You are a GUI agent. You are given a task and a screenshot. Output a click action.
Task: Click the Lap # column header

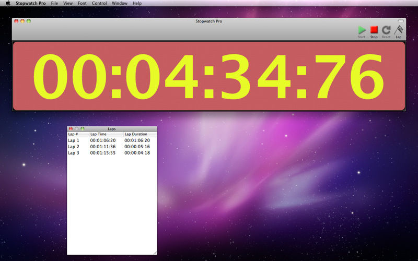point(78,134)
